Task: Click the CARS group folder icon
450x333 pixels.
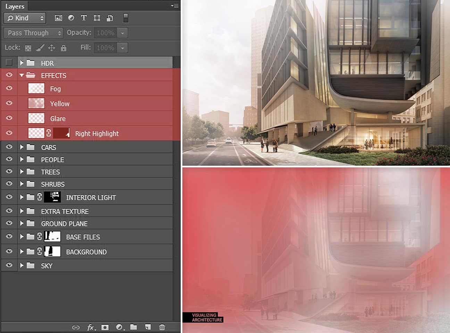Action: [31, 147]
